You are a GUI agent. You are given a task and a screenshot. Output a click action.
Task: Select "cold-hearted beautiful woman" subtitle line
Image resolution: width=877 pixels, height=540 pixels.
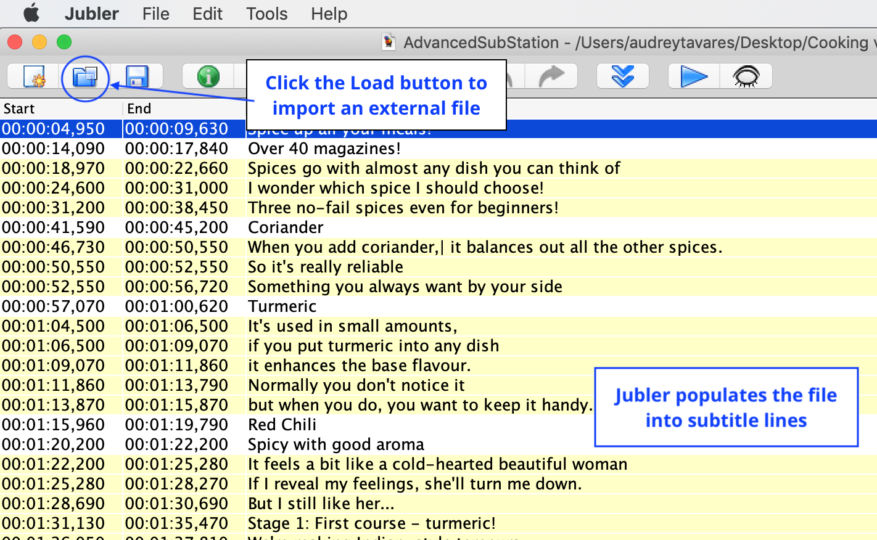(x=438, y=464)
